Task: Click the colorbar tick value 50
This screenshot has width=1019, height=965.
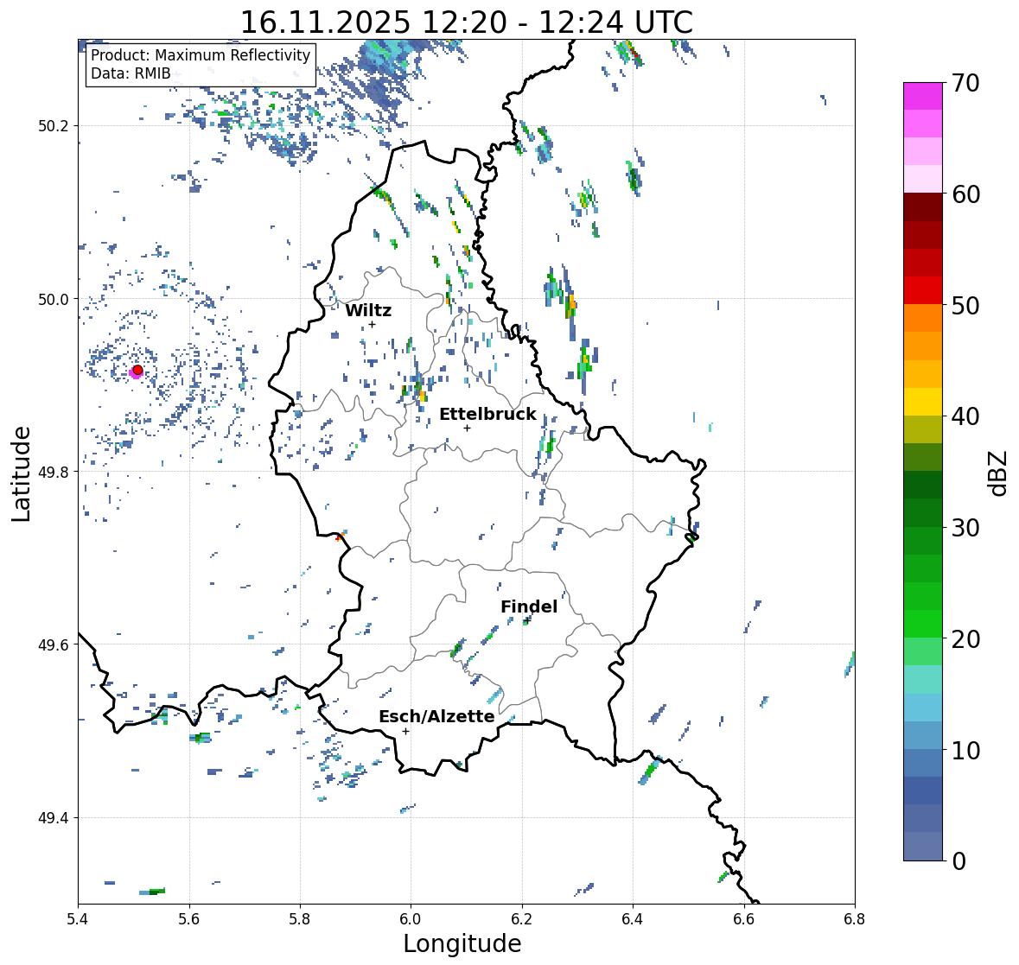Action: pyautogui.click(x=965, y=305)
